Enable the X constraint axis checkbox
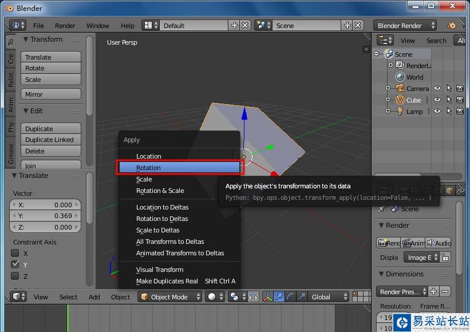The height and width of the screenshot is (332, 470). (15, 253)
